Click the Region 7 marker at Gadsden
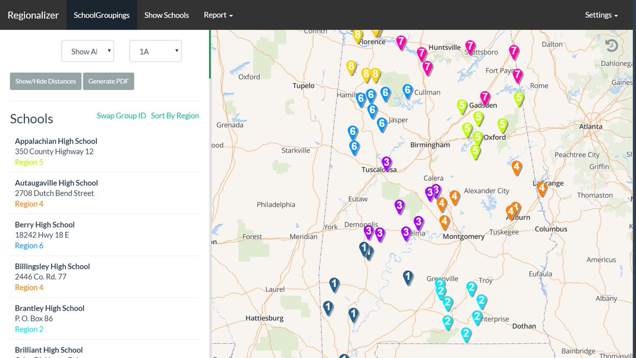This screenshot has width=636, height=358. [x=485, y=98]
